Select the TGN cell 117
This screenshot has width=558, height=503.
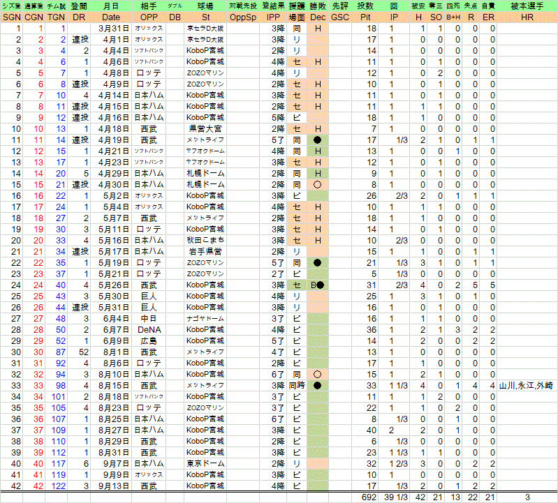pos(57,463)
